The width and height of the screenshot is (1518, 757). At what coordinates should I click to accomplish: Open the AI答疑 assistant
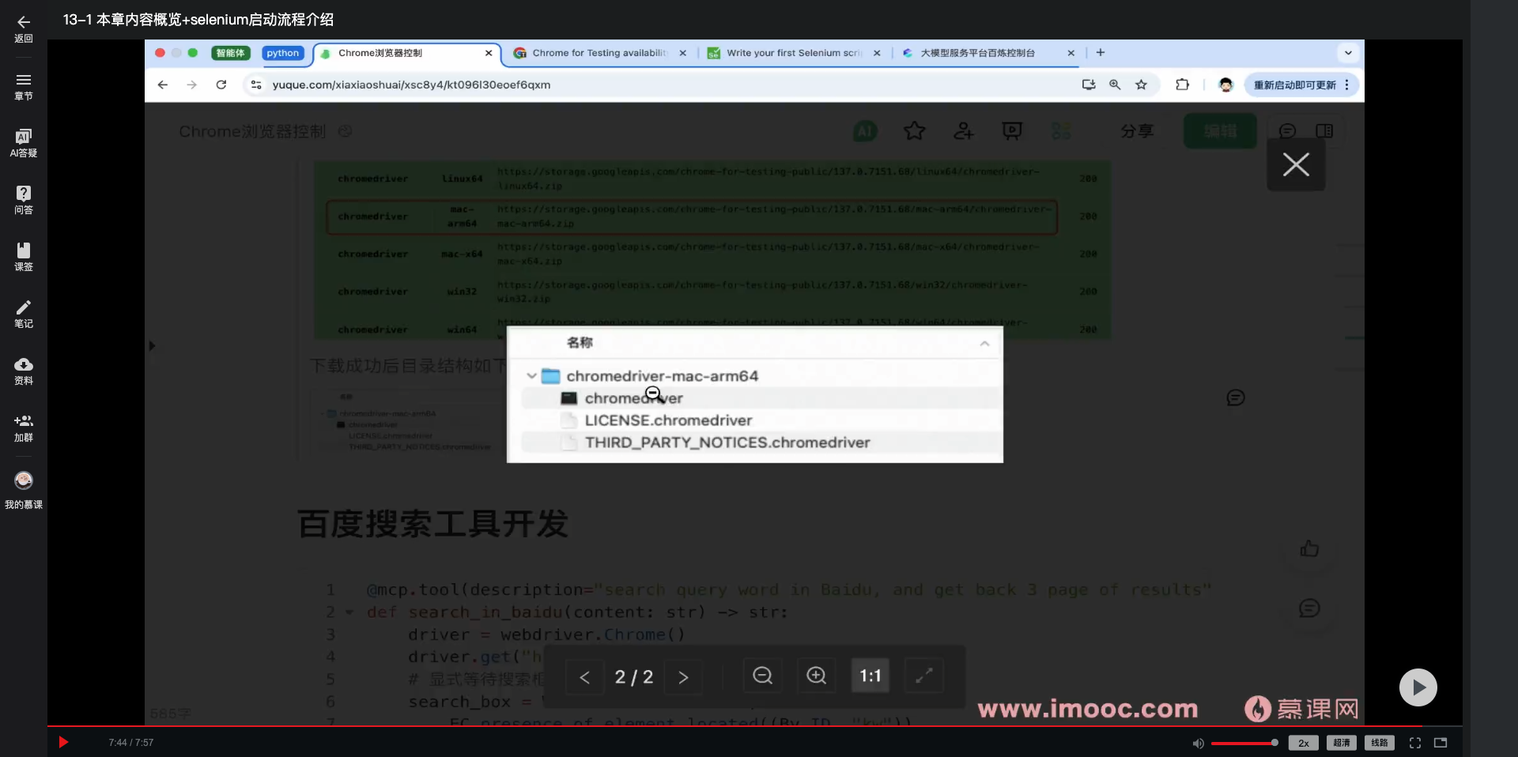[x=24, y=143]
